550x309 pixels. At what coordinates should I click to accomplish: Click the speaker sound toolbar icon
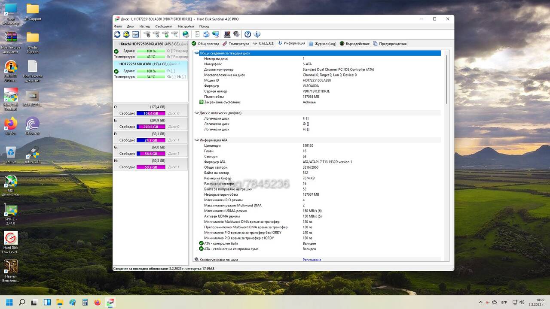(236, 34)
